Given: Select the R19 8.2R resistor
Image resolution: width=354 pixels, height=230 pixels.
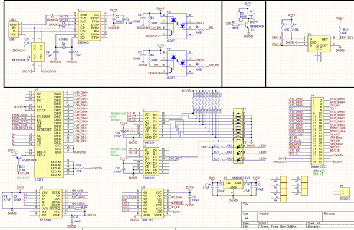Looking at the screenshot, I should pos(80,168).
